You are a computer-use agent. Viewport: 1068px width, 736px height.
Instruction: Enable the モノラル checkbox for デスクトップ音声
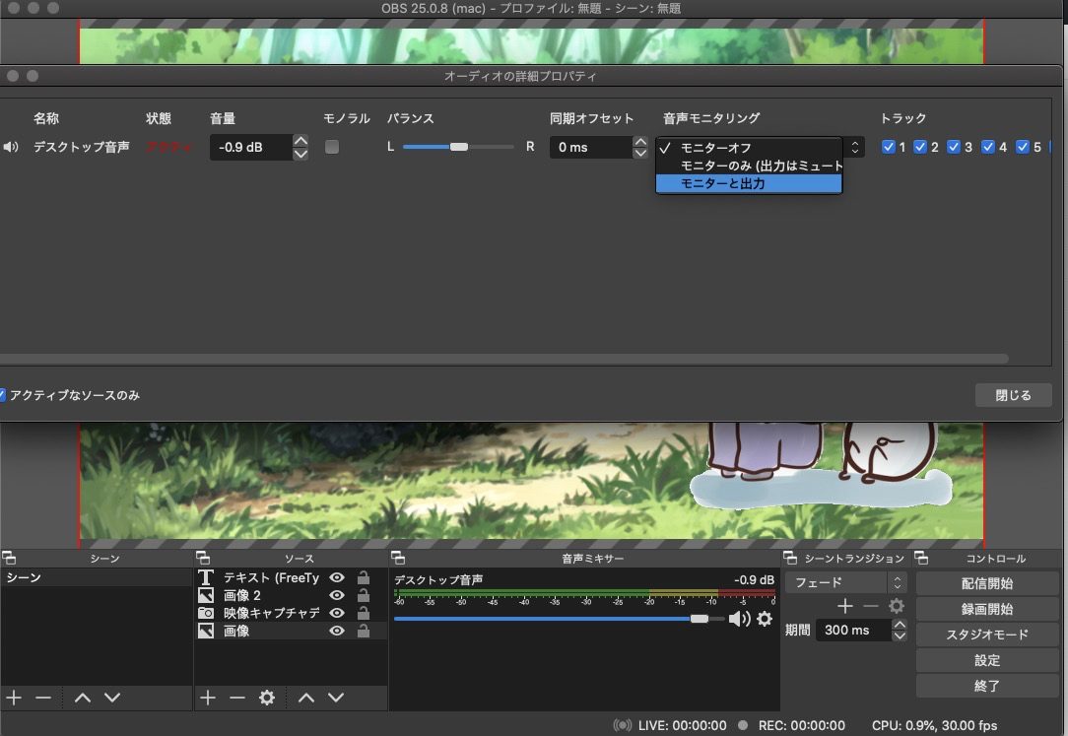332,147
